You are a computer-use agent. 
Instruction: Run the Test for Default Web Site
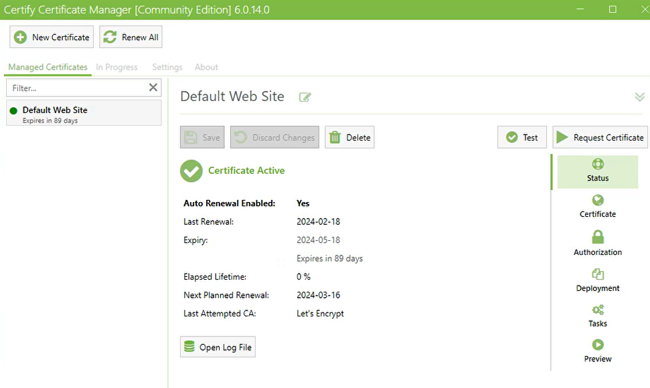[521, 136]
